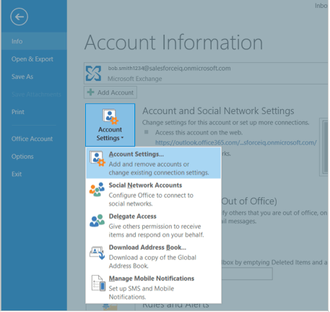330x312 pixels.
Task: Click the Account and Social Network Settings heading
Action: pos(218,110)
